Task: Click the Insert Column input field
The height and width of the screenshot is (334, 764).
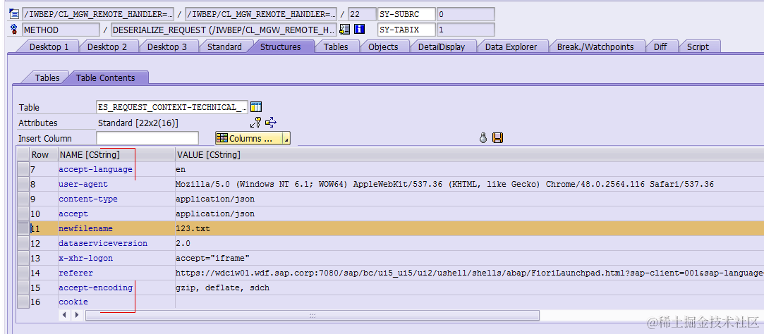Action: 147,138
